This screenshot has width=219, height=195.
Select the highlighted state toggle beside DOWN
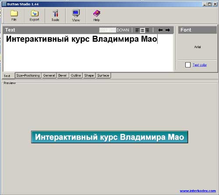tap(108, 30)
